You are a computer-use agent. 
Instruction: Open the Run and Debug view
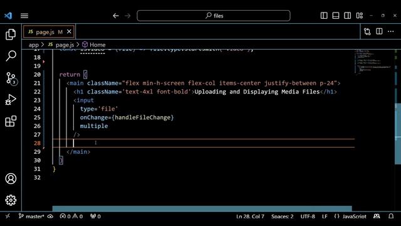point(11,100)
